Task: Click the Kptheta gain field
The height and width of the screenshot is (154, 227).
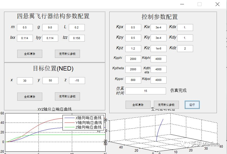Action: tap(133, 69)
